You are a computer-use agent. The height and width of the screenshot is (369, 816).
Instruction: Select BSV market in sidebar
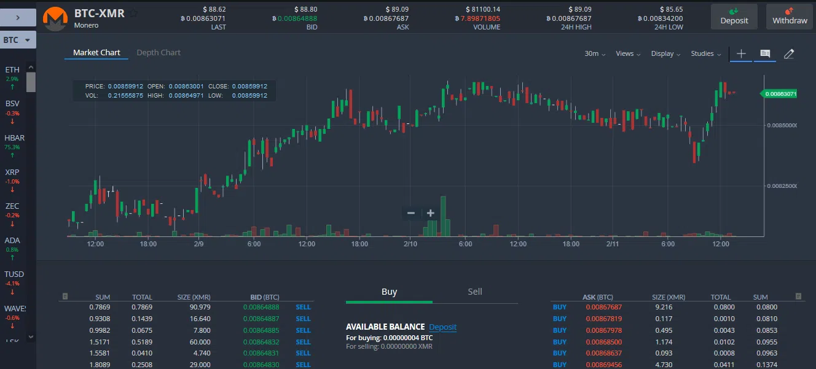click(12, 112)
